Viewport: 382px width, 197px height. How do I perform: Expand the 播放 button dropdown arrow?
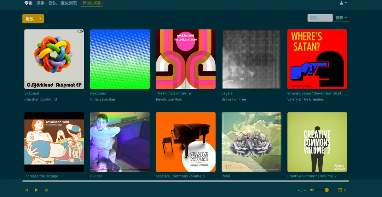pos(40,18)
